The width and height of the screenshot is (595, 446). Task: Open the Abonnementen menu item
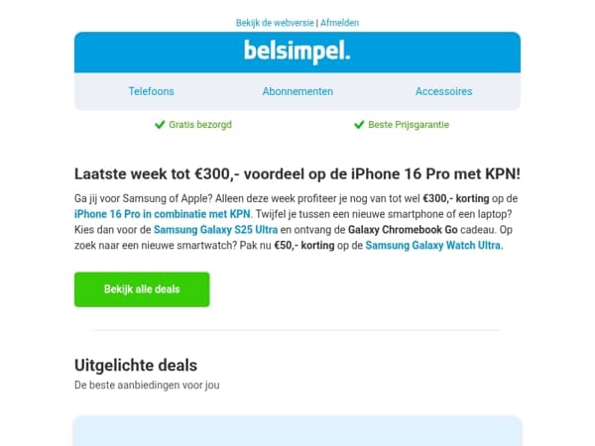[297, 91]
